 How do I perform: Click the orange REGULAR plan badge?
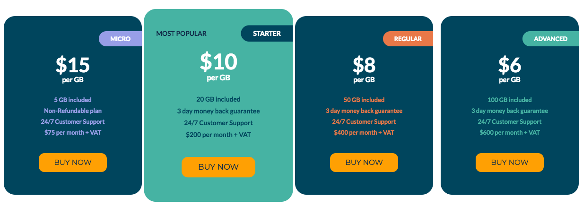pos(408,39)
